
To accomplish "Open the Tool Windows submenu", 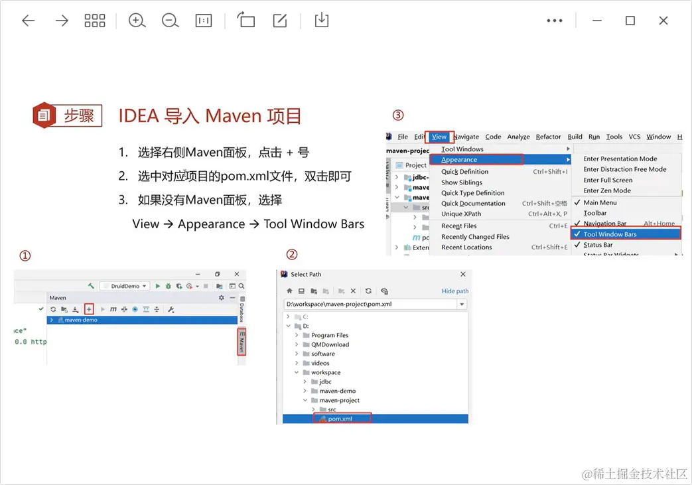I will (501, 149).
